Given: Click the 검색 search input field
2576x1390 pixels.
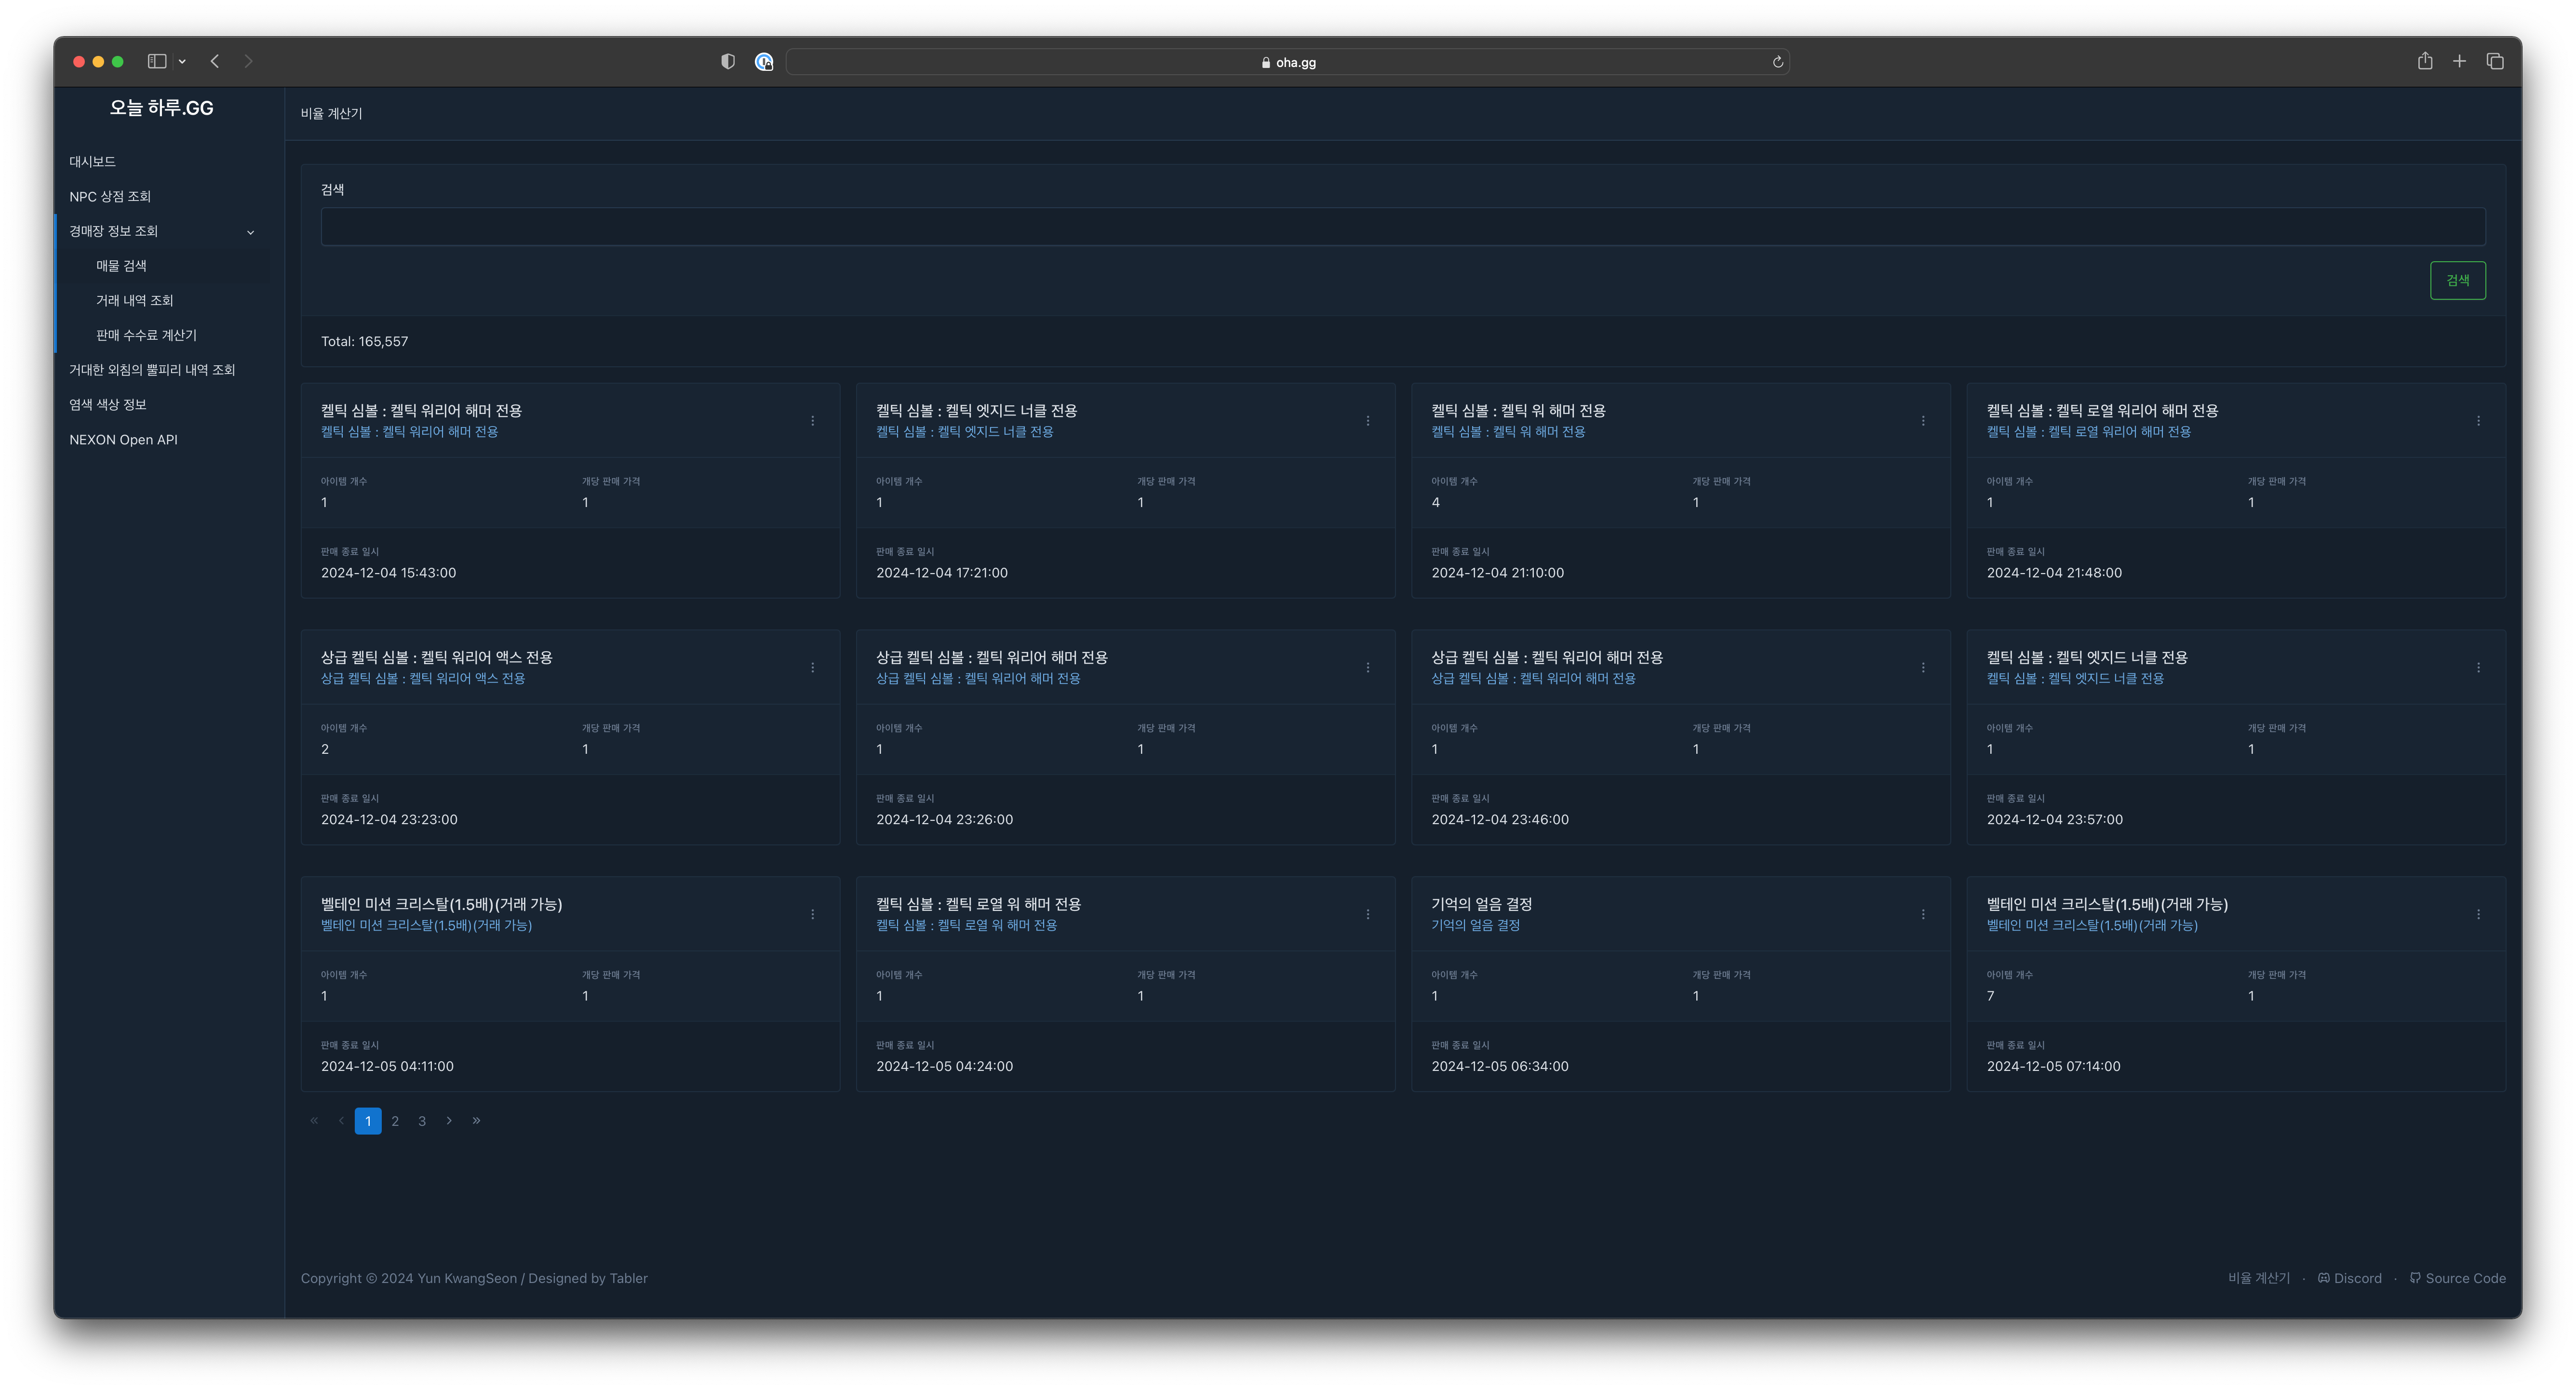Looking at the screenshot, I should pyautogui.click(x=1402, y=227).
